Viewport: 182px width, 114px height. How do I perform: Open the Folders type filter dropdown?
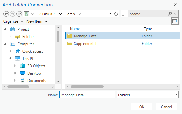click(x=176, y=95)
